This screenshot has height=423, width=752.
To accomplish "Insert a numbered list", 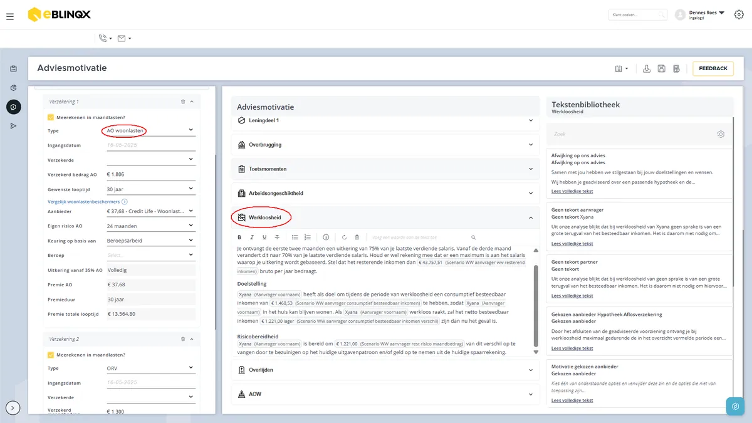I will [308, 238].
